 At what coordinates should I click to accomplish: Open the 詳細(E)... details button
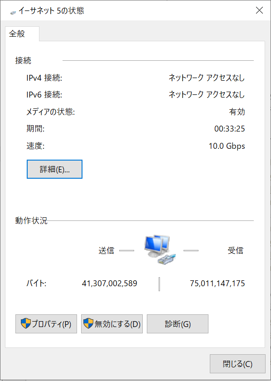54,169
